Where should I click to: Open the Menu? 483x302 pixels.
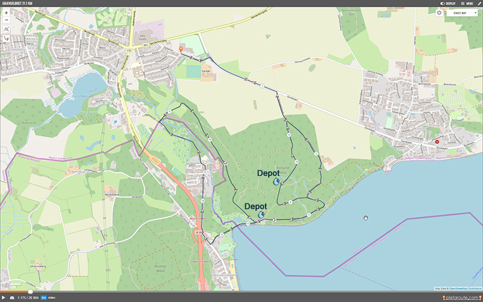tap(466, 3)
